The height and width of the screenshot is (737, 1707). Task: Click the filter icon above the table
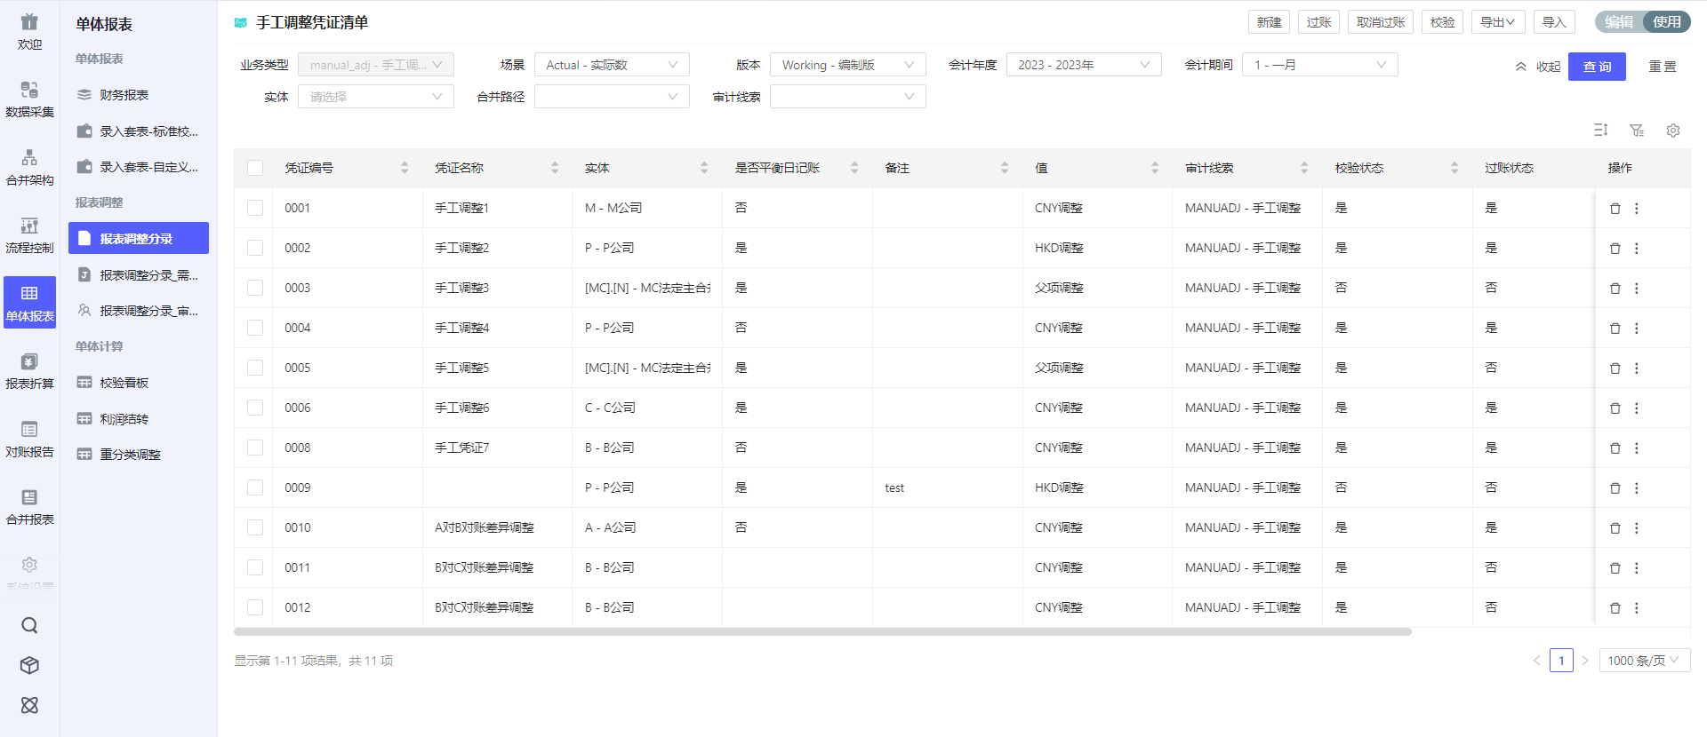(x=1636, y=131)
